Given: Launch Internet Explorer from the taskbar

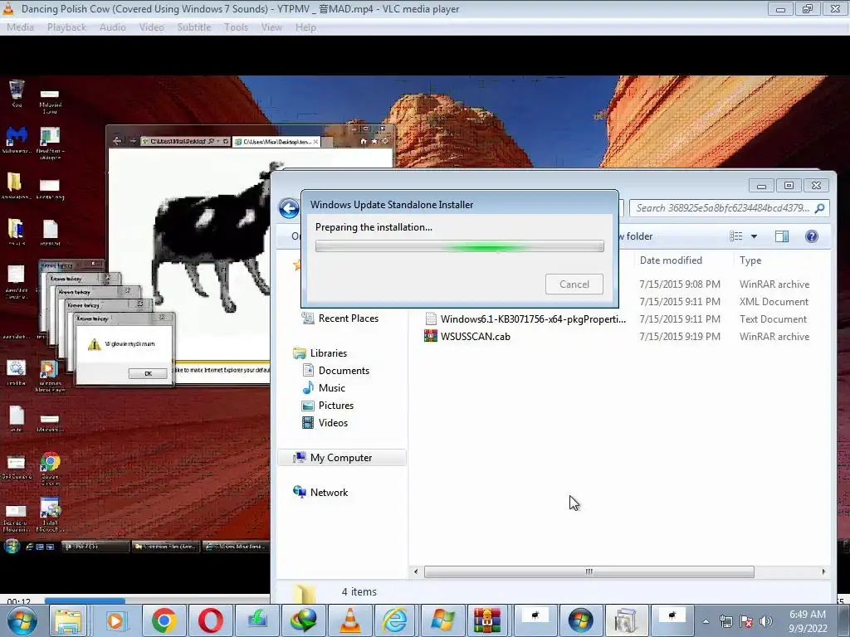Looking at the screenshot, I should click(395, 620).
